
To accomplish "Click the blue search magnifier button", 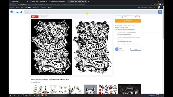I will [160, 12].
